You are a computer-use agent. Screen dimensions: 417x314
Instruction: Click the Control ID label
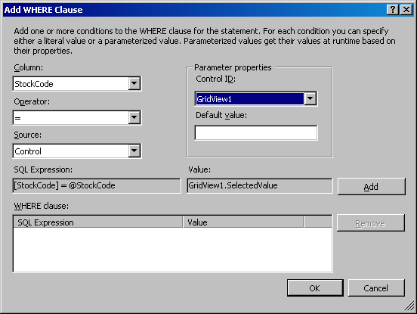[x=216, y=79]
